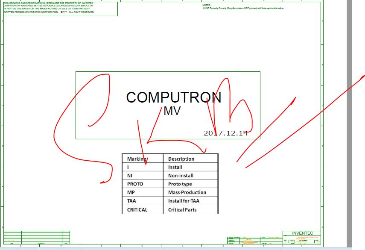
Task: Click the NOTES heading at top
Action: (x=207, y=5)
